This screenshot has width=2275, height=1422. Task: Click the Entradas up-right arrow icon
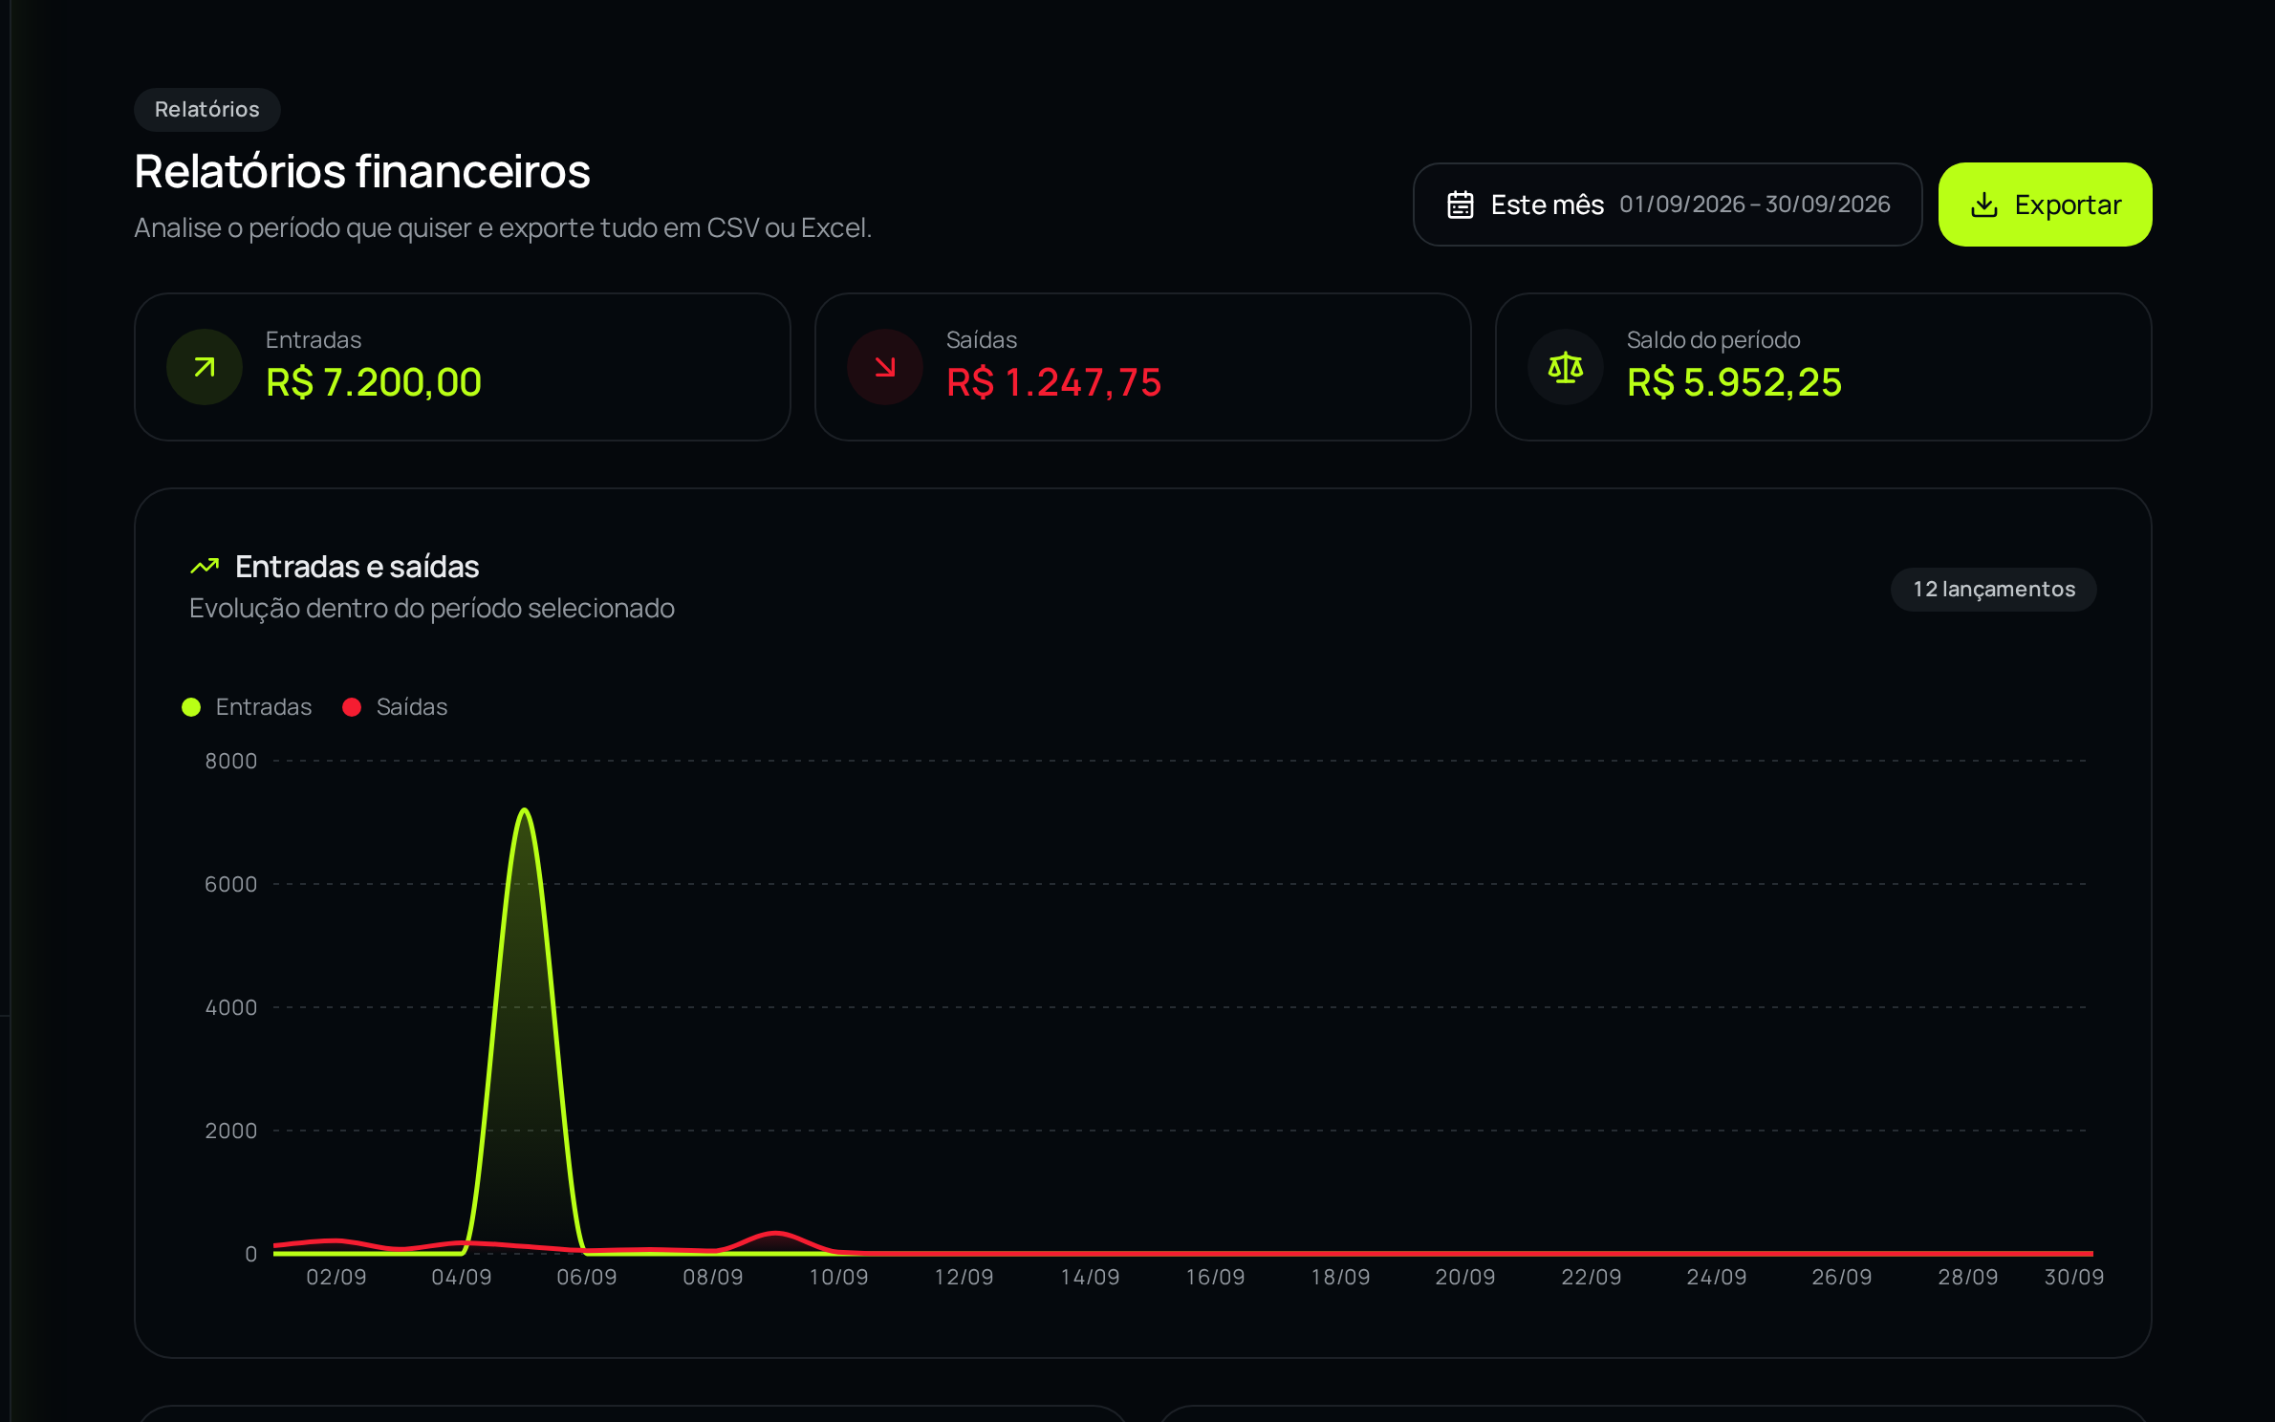coord(205,367)
